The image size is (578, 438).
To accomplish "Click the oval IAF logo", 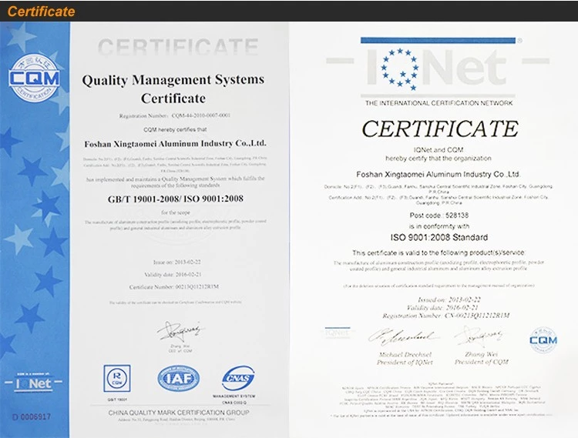I will tap(179, 378).
